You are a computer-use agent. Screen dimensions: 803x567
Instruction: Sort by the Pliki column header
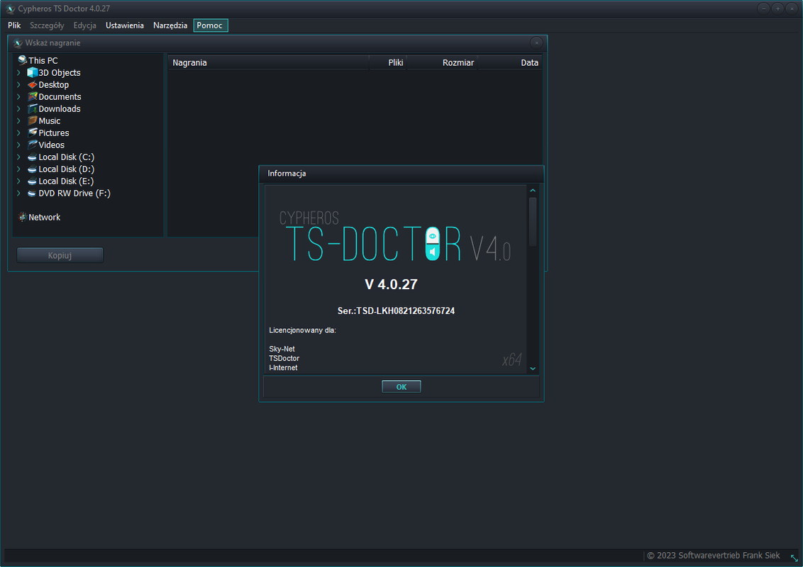[x=388, y=62]
